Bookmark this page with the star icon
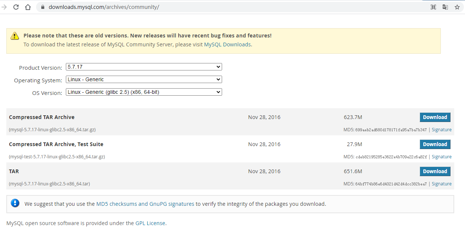The width and height of the screenshot is (465, 231). [x=457, y=7]
